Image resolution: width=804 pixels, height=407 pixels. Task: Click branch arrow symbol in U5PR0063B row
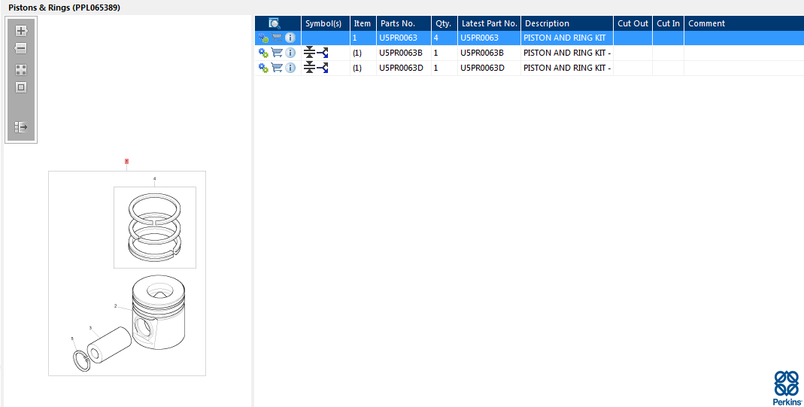point(323,53)
